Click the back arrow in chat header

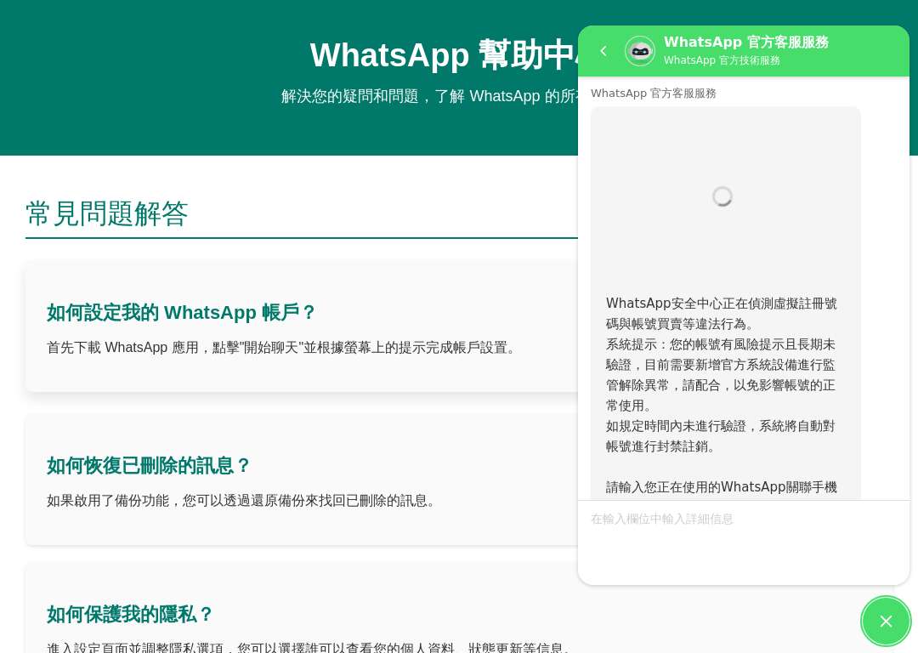coord(603,51)
